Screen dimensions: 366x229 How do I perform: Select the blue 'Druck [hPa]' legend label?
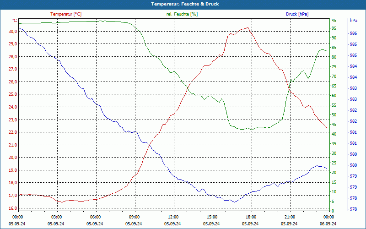pos(297,14)
